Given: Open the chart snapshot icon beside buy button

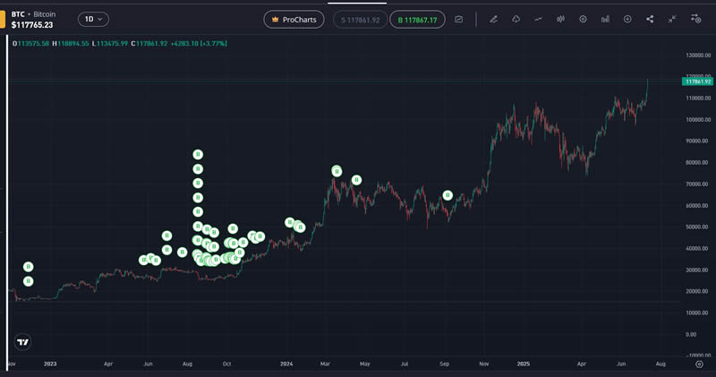Looking at the screenshot, I should point(459,19).
